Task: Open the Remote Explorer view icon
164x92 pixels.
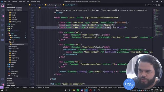Action: tap(2, 20)
